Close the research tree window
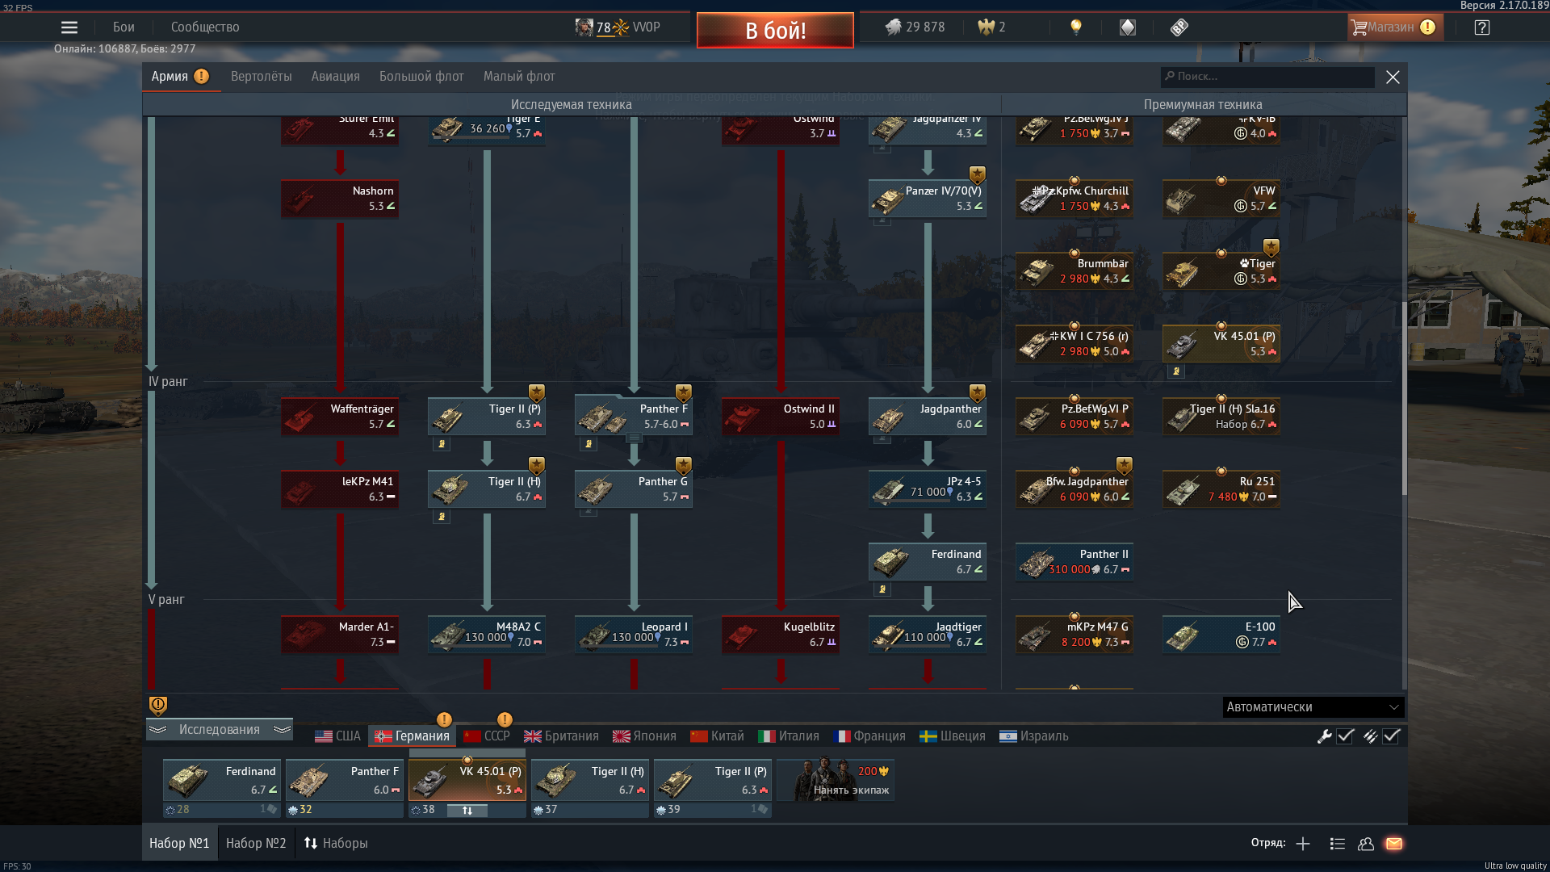This screenshot has height=872, width=1550. pyautogui.click(x=1393, y=77)
